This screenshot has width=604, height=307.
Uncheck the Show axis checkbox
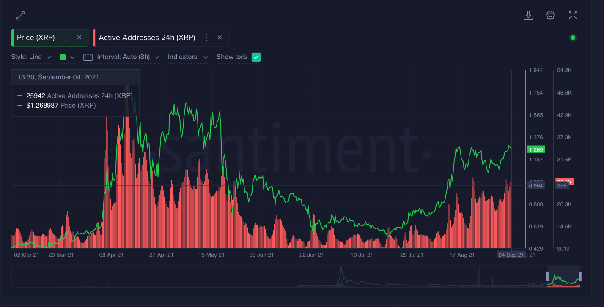256,57
